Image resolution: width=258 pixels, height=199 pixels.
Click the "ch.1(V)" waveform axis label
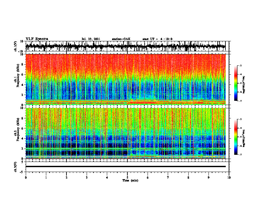pyautogui.click(x=16, y=46)
